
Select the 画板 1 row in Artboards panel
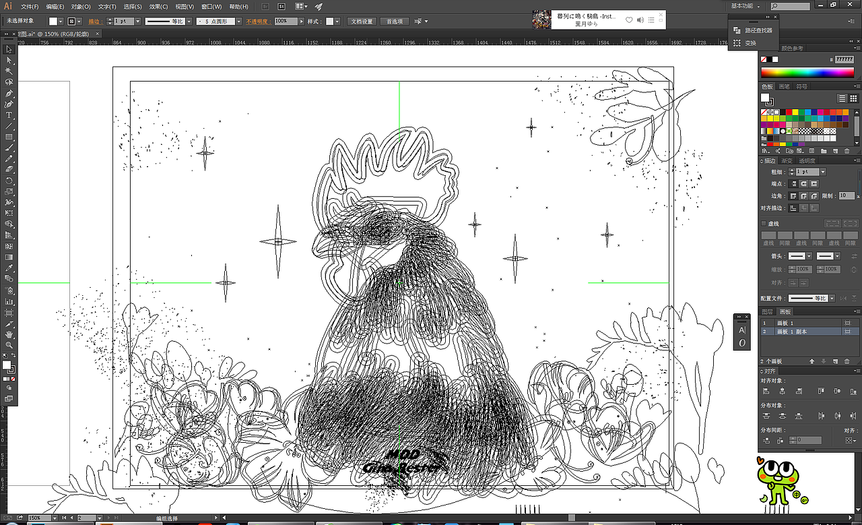point(810,323)
